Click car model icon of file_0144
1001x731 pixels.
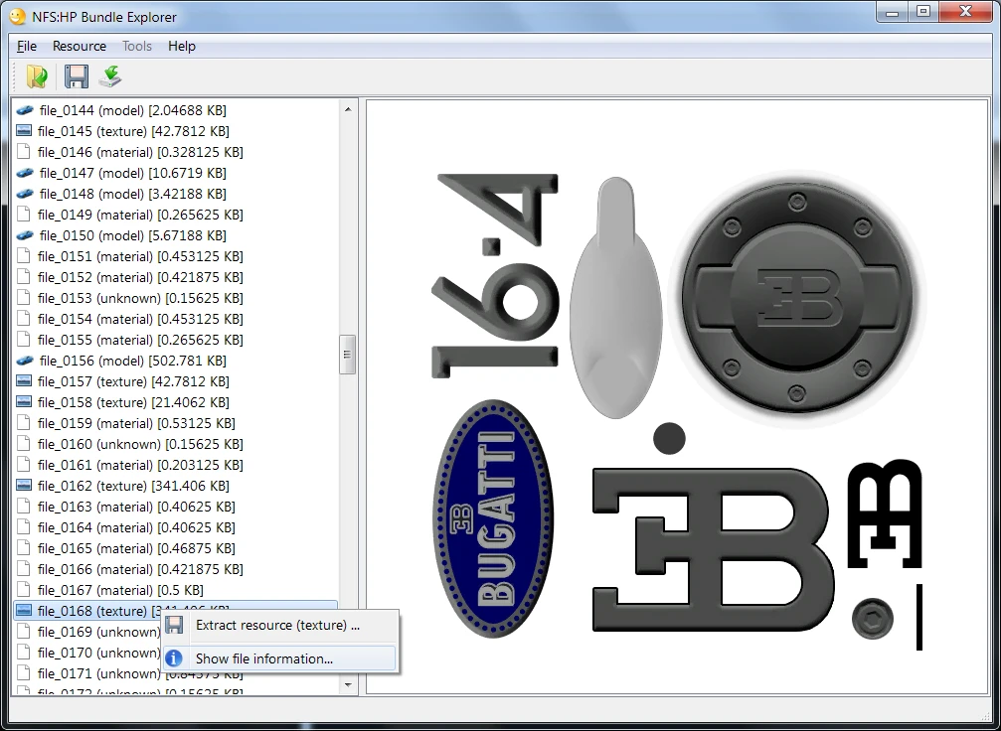tap(24, 110)
